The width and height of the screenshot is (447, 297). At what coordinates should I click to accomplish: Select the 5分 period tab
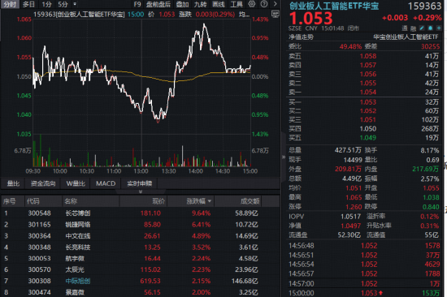[x=63, y=4]
